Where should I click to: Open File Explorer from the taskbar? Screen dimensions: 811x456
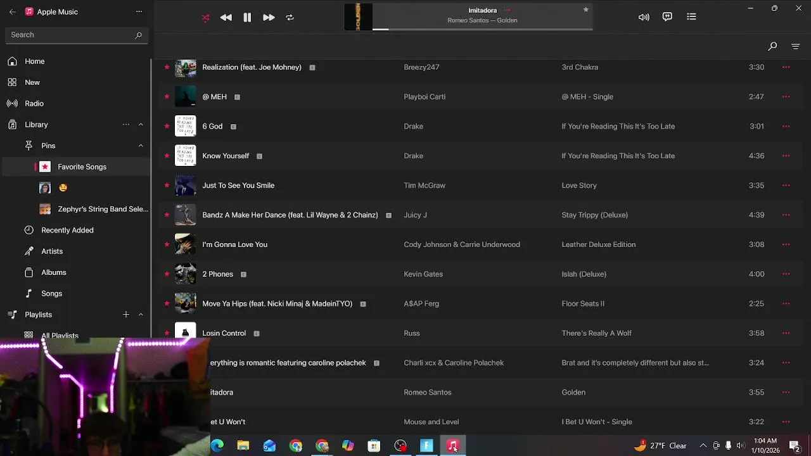click(x=243, y=446)
